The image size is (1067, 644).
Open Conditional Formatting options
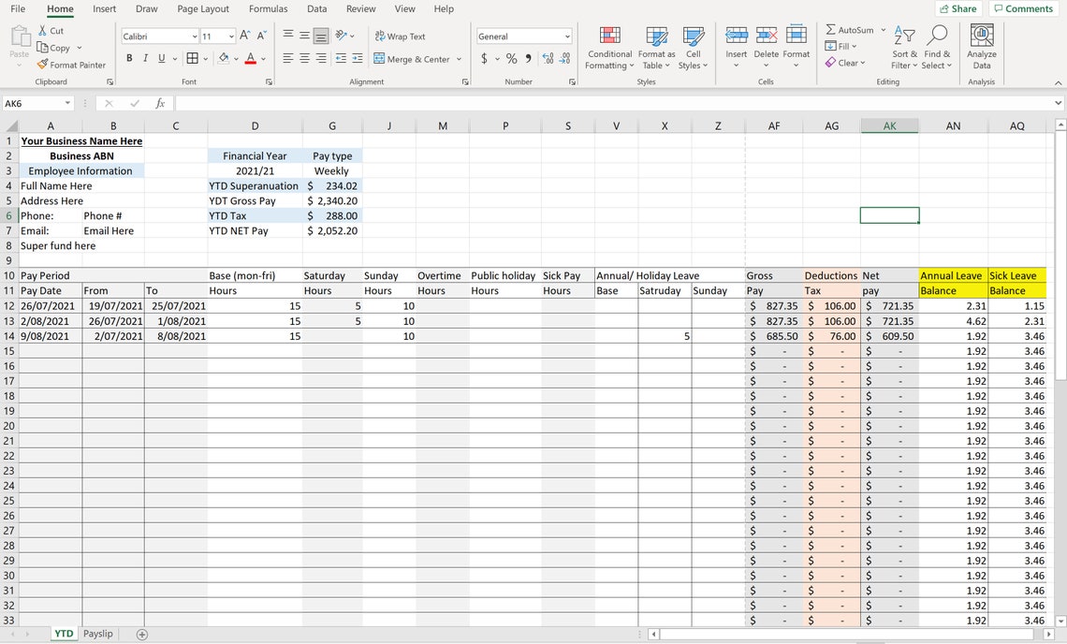click(x=609, y=49)
